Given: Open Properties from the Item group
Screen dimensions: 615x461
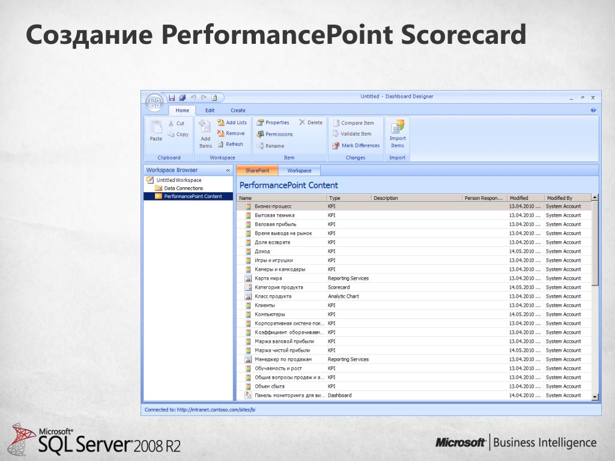Looking at the screenshot, I should coord(273,122).
